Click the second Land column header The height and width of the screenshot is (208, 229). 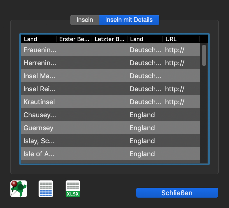pos(145,39)
